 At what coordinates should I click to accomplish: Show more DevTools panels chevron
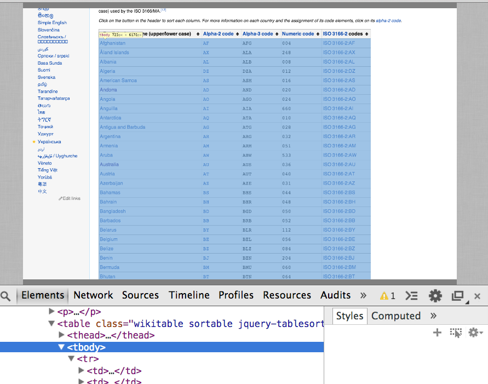(x=363, y=295)
